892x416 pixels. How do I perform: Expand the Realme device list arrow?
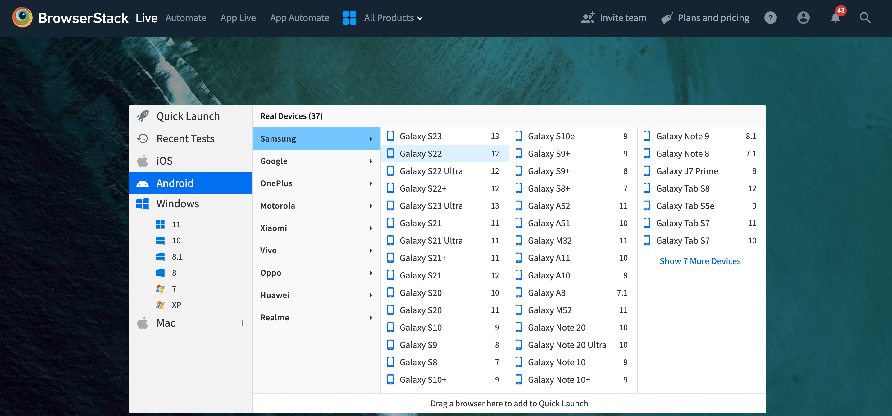click(371, 318)
